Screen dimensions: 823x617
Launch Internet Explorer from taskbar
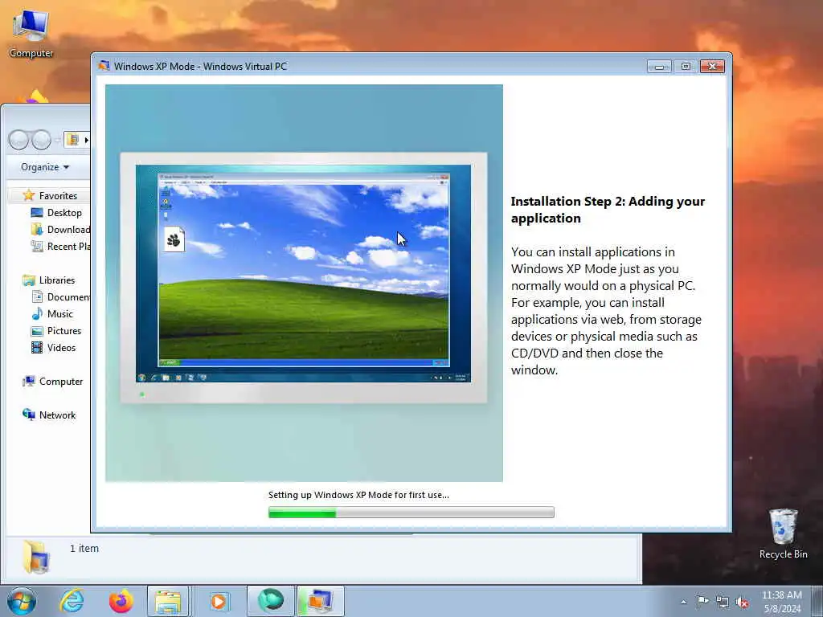(x=72, y=601)
